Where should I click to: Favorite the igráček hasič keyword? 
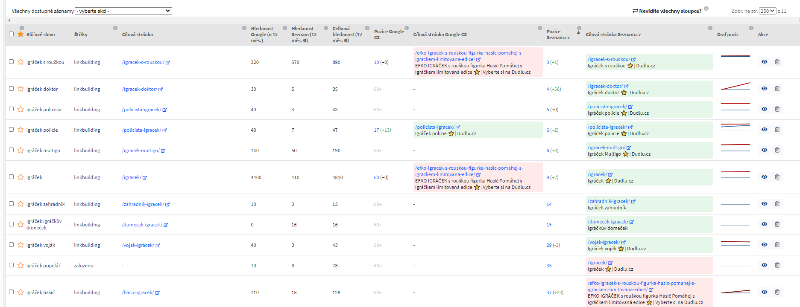tap(21, 292)
